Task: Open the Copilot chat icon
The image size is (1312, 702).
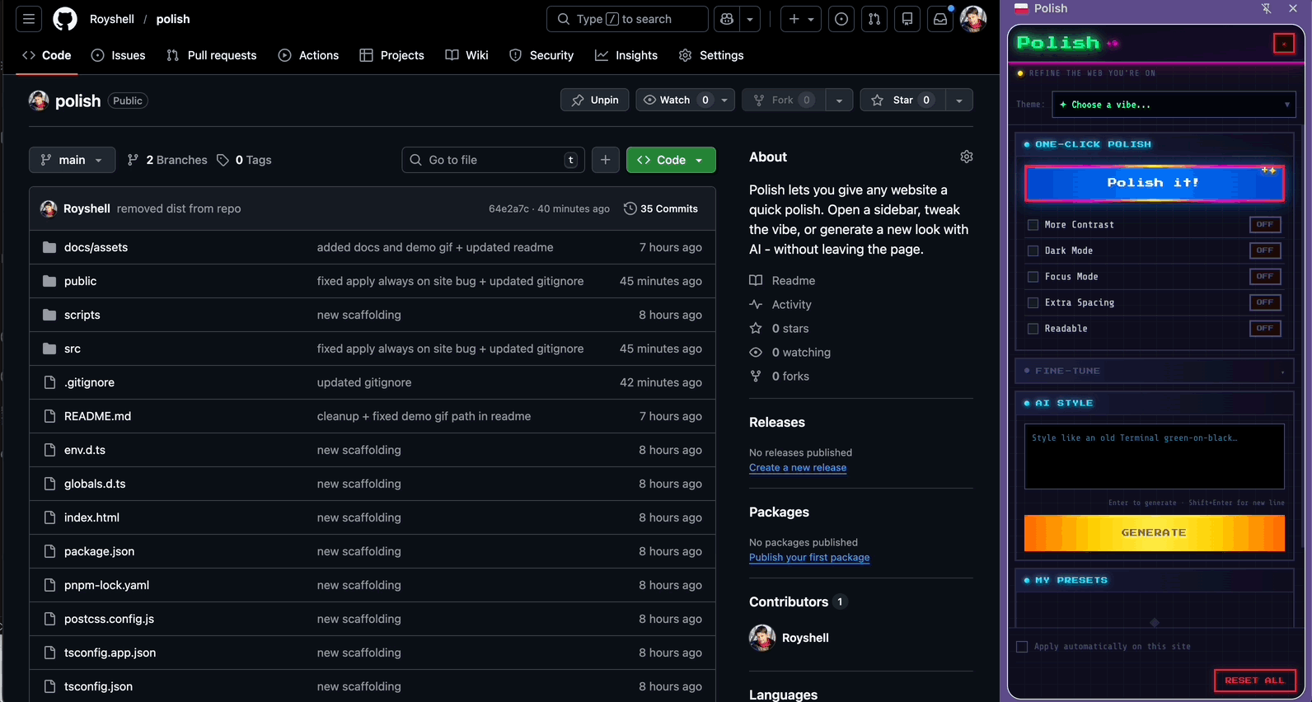Action: tap(727, 19)
